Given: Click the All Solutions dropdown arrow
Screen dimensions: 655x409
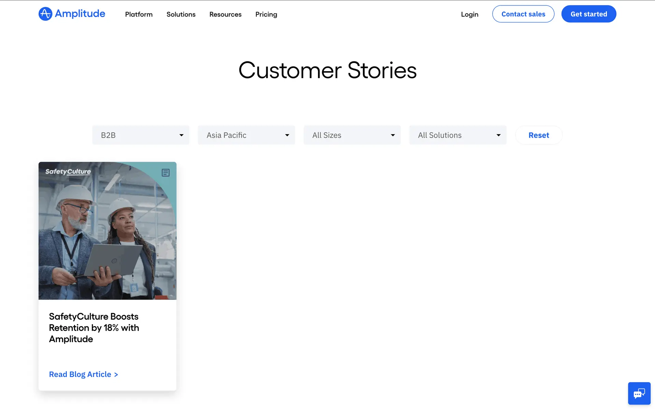Looking at the screenshot, I should coord(498,135).
